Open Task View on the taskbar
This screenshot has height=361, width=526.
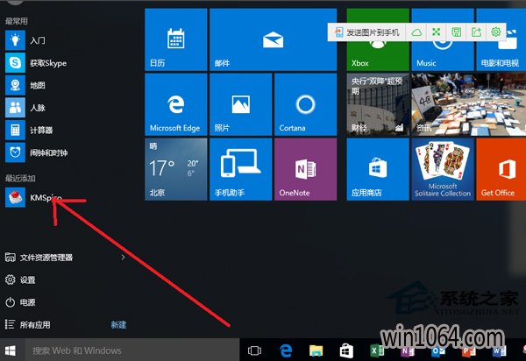(x=254, y=350)
